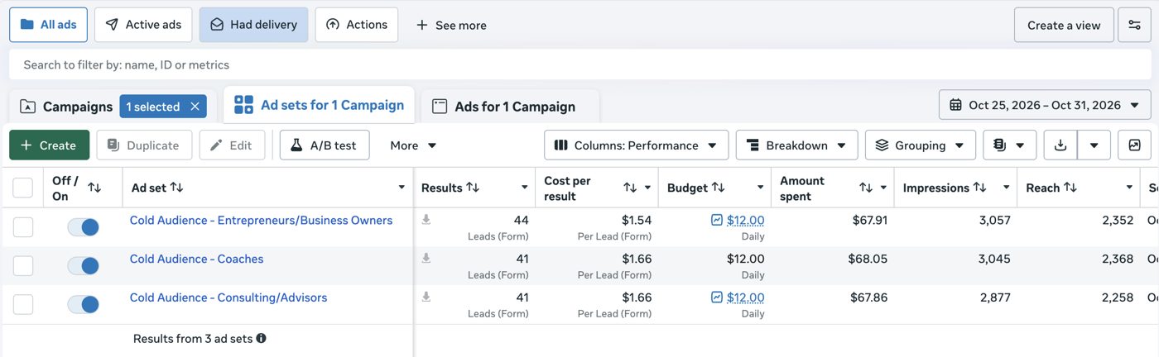Open Reach column options caret
This screenshot has height=357, width=1159.
pos(1128,188)
